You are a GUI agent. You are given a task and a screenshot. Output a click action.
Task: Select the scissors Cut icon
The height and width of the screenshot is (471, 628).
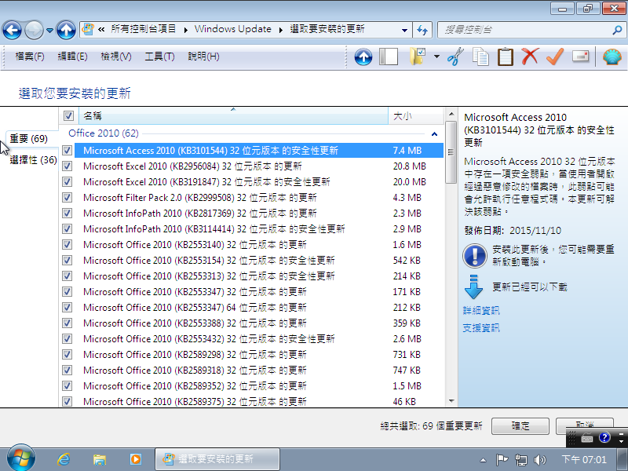(x=455, y=57)
